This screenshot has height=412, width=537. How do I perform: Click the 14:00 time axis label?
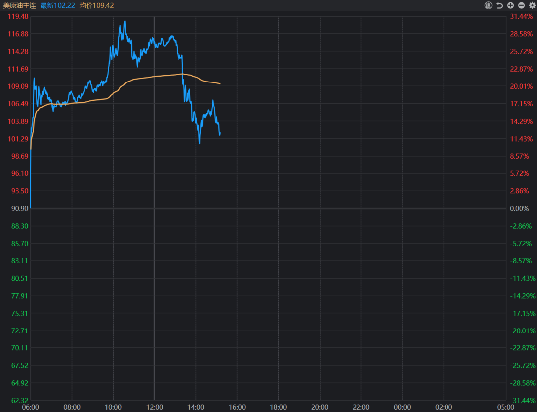[x=196, y=407]
